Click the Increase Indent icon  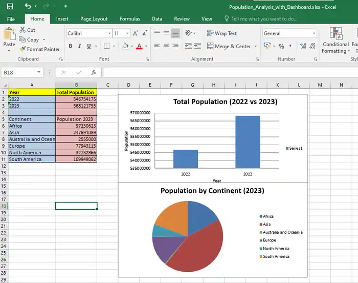tap(197, 46)
